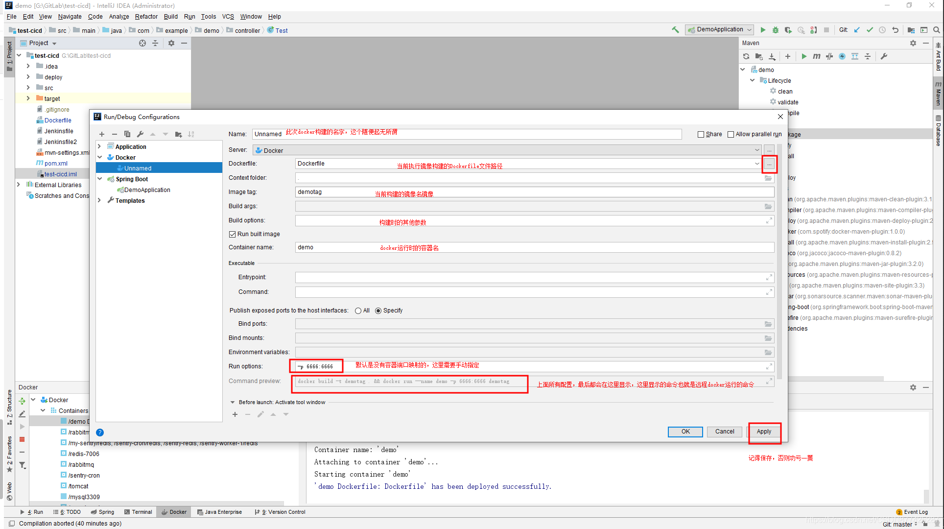
Task: Click the Name input field
Action: pyautogui.click(x=467, y=134)
